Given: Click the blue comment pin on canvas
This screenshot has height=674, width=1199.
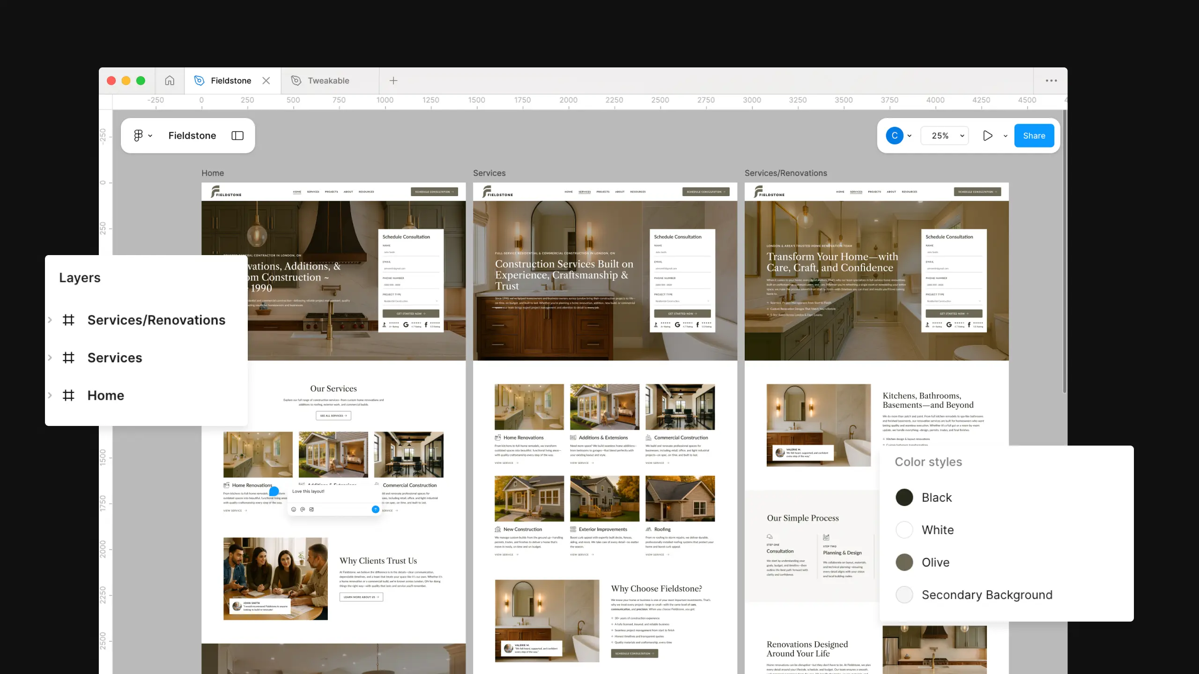Looking at the screenshot, I should (274, 491).
